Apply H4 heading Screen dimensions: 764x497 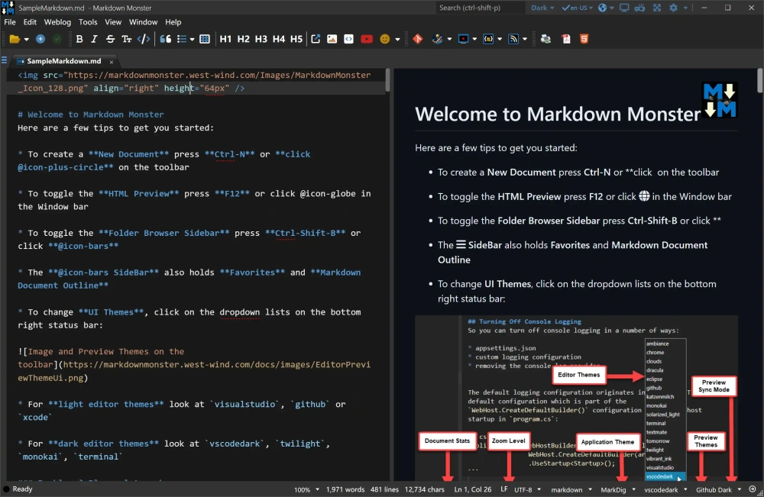point(279,39)
